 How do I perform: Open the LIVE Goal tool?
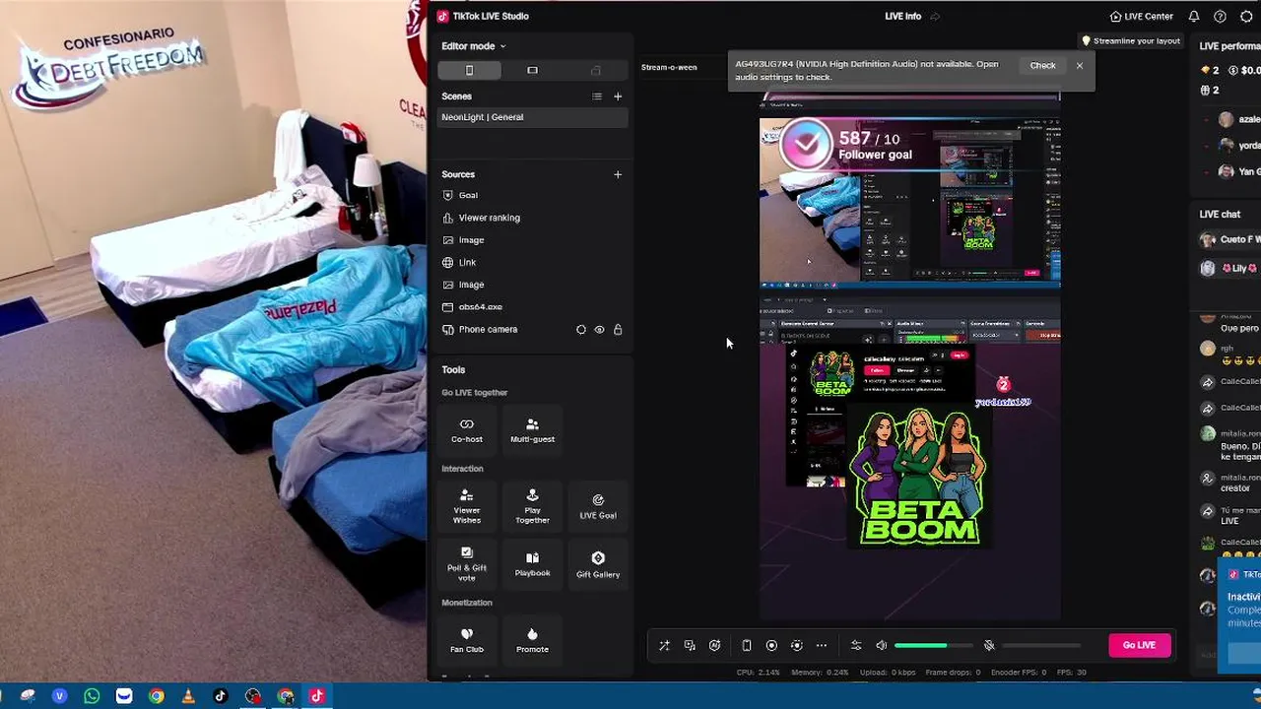[x=598, y=506]
